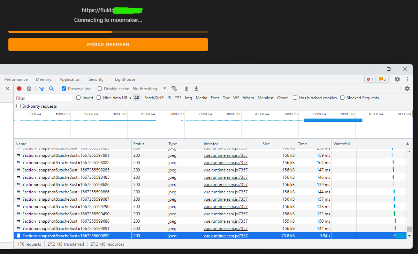Click the yellow issues count badge
Screen dimensions: 418x254
(x=383, y=79)
